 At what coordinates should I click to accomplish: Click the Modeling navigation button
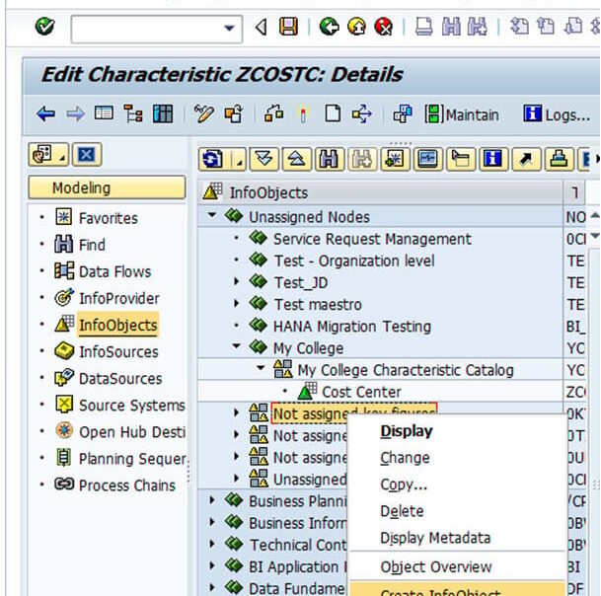[x=107, y=187]
